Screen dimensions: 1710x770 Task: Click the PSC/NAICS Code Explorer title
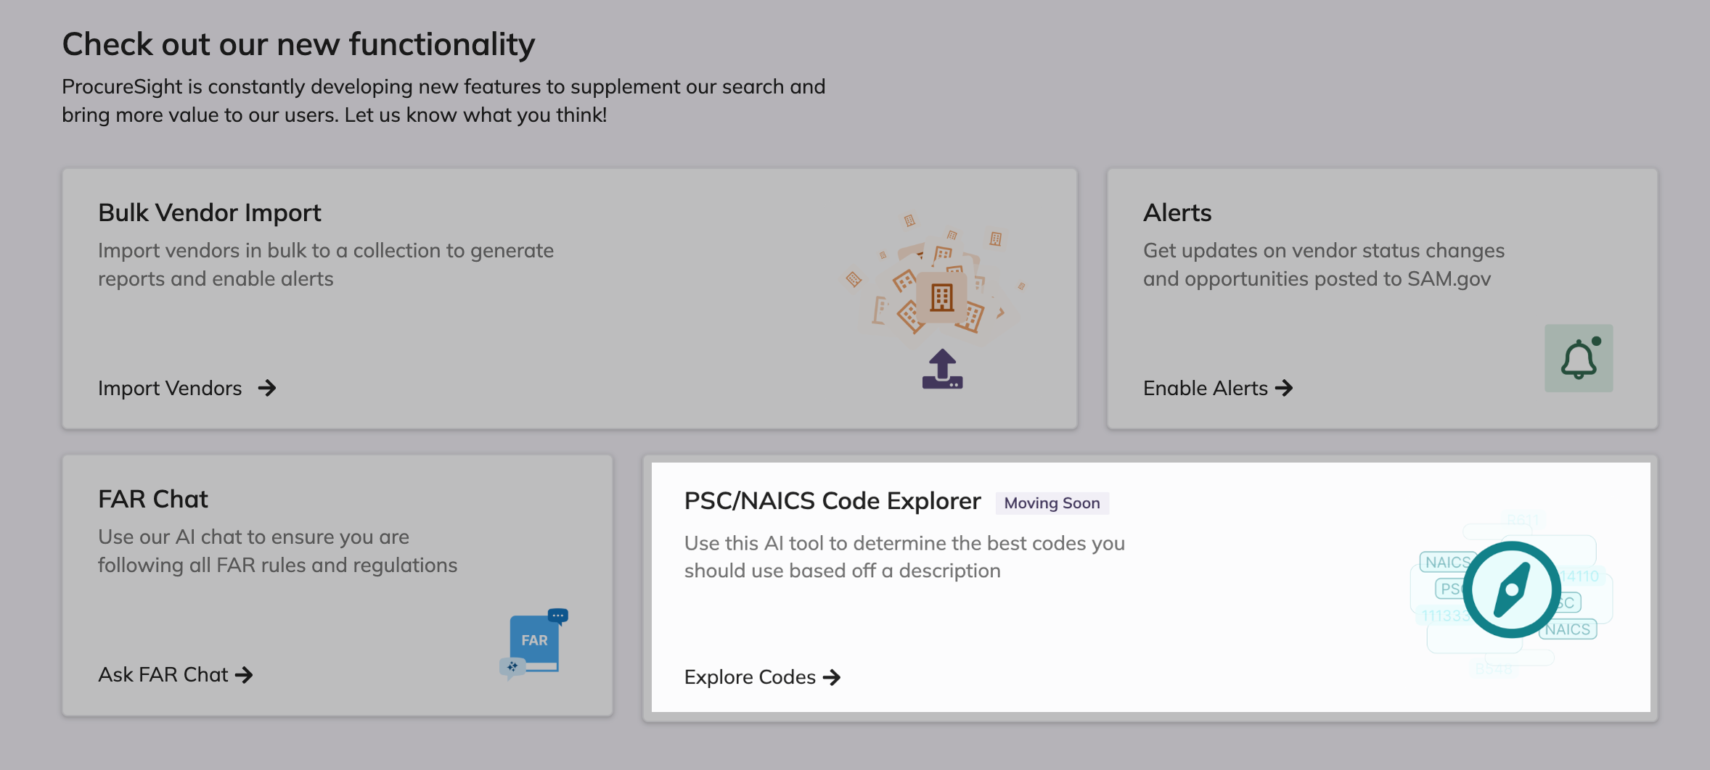point(832,501)
